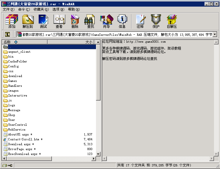
Task: Expand the archive path dropdown
Action: point(215,34)
